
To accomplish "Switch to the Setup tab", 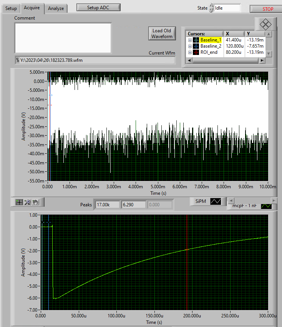I will coord(11,8).
